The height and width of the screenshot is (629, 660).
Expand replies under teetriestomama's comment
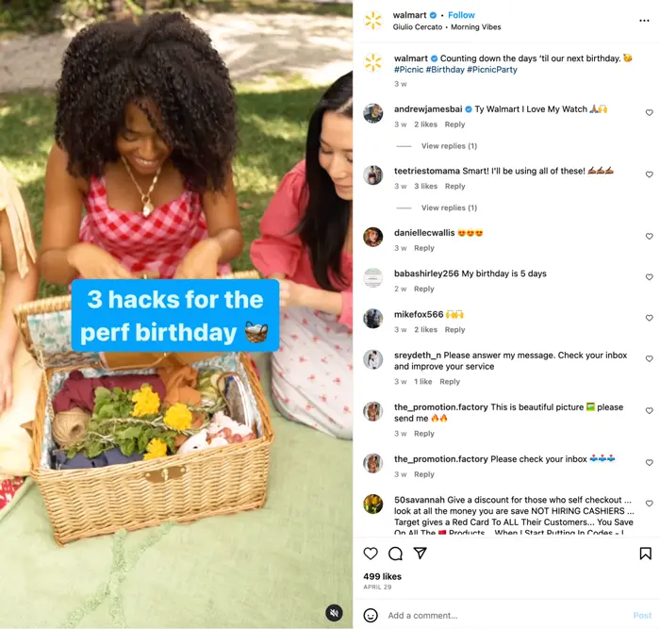click(x=449, y=208)
